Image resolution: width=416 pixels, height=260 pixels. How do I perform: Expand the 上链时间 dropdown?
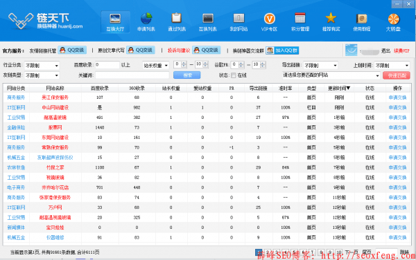click(x=392, y=65)
